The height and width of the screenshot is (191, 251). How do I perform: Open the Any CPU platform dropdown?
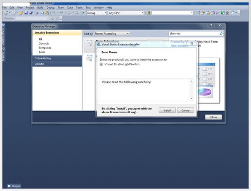click(x=142, y=13)
